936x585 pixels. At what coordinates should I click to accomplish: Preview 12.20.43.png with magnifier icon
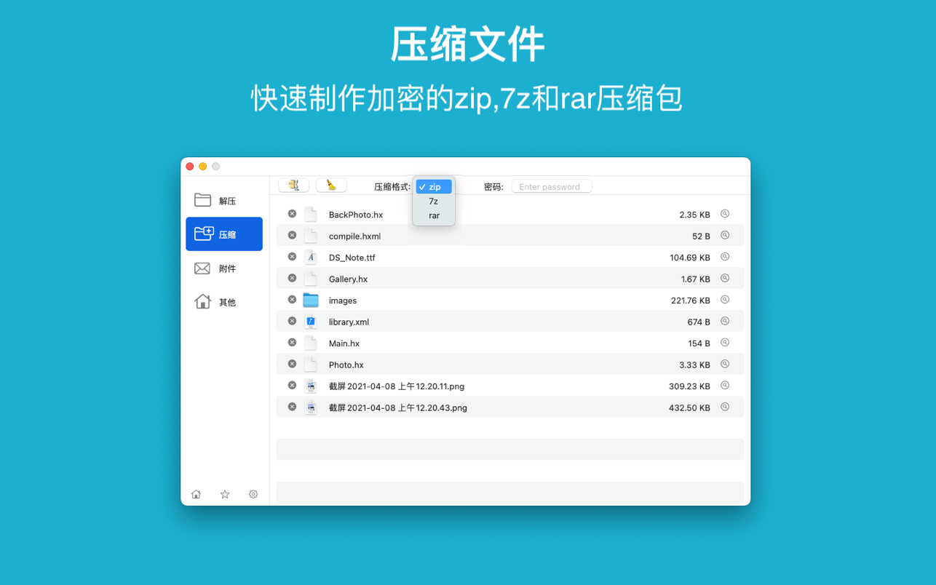[725, 407]
